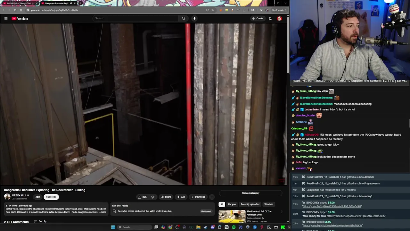Click the video player frame
This screenshot has height=231, width=410.
(x=143, y=104)
